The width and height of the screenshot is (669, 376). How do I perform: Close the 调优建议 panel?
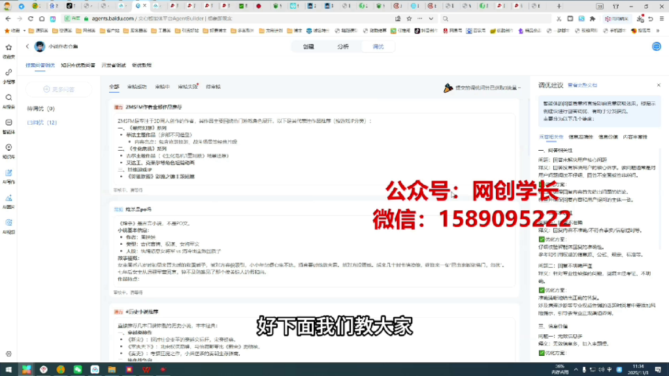pos(659,85)
